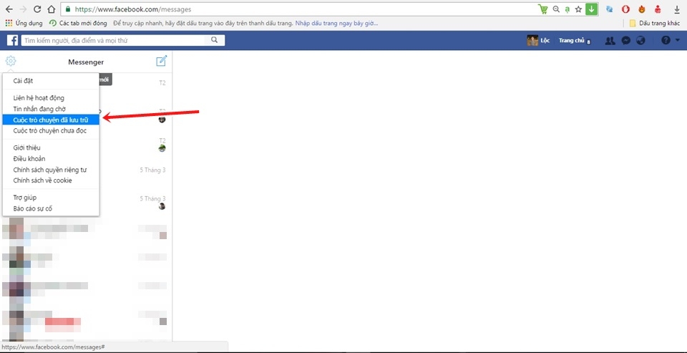Open the Messenger icon in blue bar
This screenshot has width=687, height=353.
click(626, 40)
